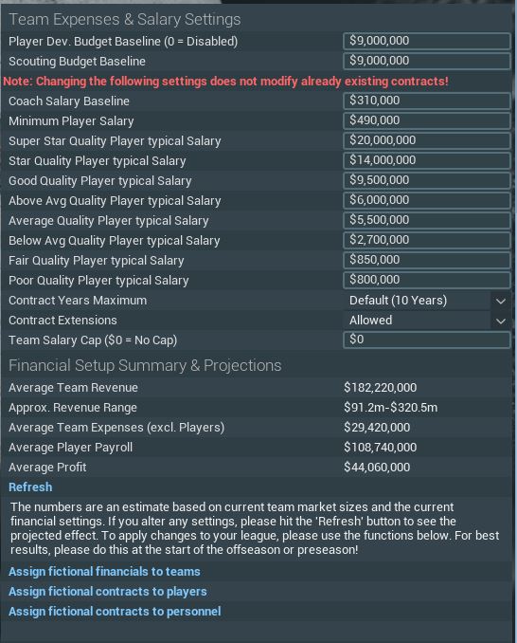Click the Refresh link
Screen dimensions: 517x643
point(30,487)
